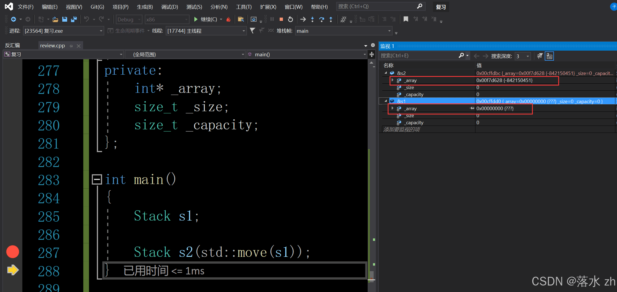Viewport: 617px width, 292px height.
Task: Pause debugging with the break all icon
Action: [x=272, y=19]
